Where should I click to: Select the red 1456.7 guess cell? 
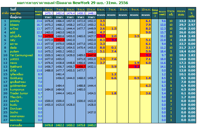pyautogui.click(x=81, y=67)
